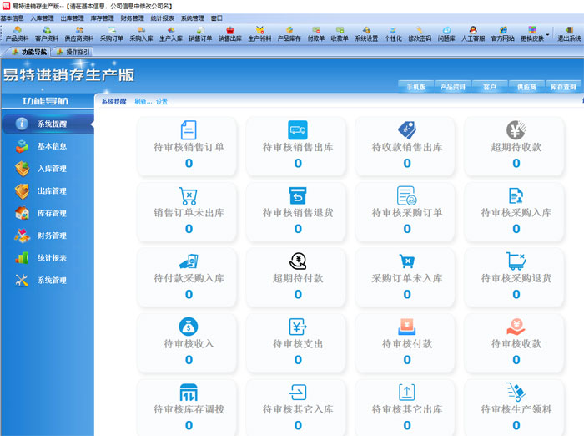This screenshot has width=584, height=436.
Task: Expand 入库管理 in the navigation sidebar
Action: [52, 169]
